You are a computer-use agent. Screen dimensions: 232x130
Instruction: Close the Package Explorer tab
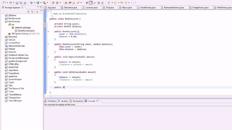pos(22,7)
